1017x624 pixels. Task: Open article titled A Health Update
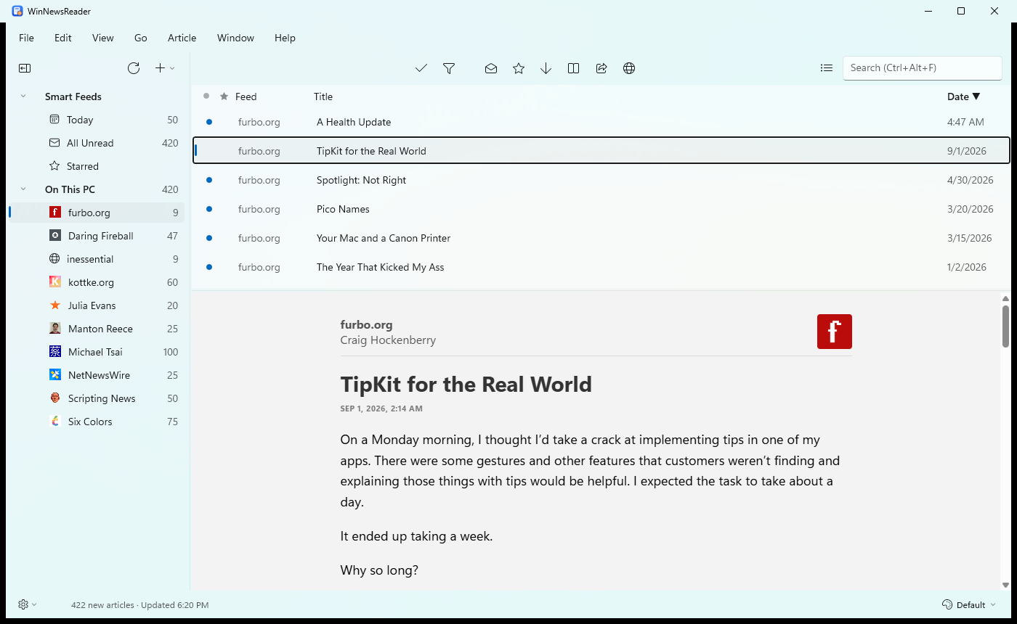[601, 122]
